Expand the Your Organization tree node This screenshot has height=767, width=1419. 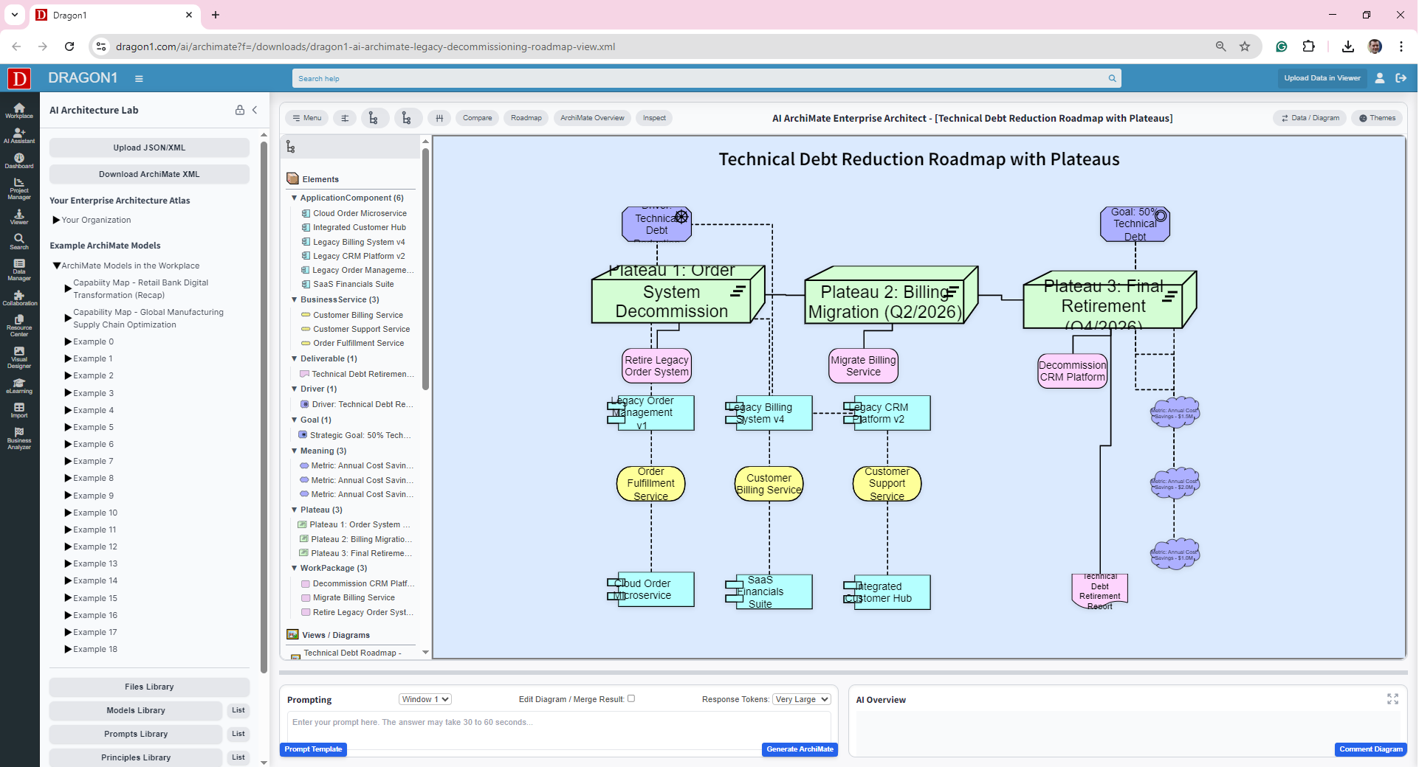[x=56, y=220]
